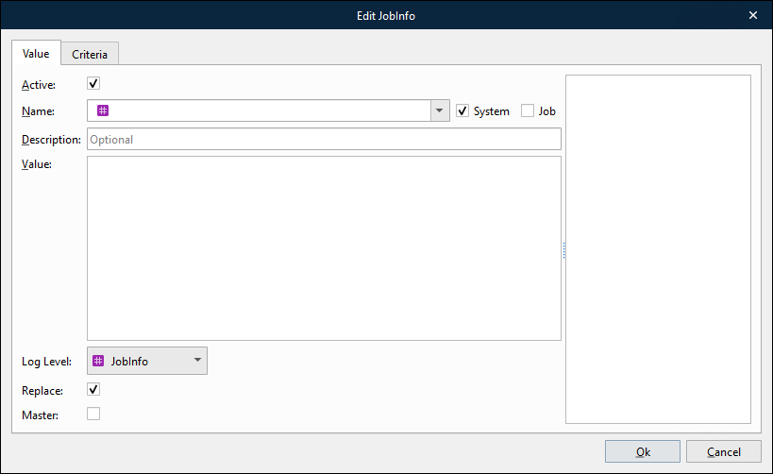Dismiss dialog with Cancel button
The height and width of the screenshot is (474, 773).
(x=723, y=451)
